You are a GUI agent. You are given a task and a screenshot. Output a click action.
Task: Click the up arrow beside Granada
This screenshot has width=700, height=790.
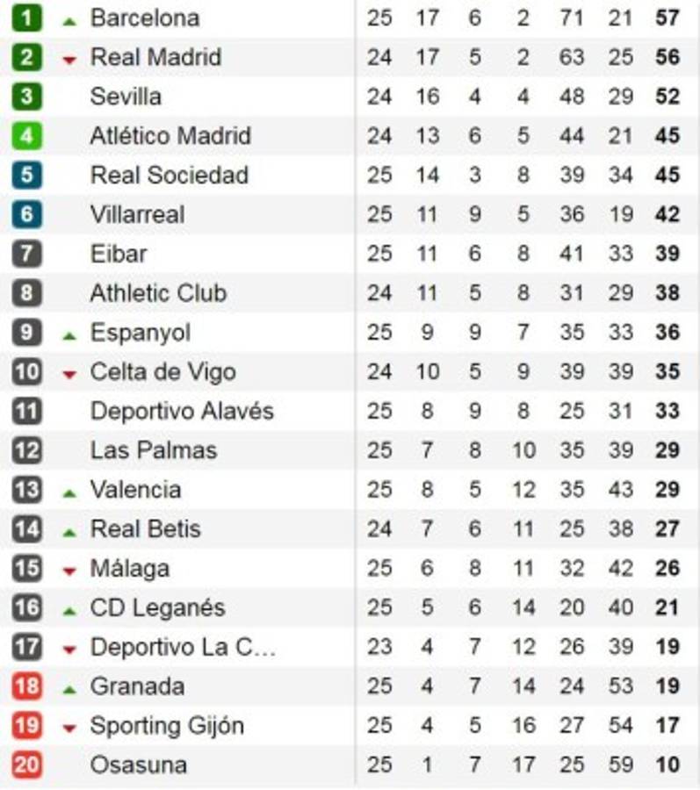click(x=69, y=690)
